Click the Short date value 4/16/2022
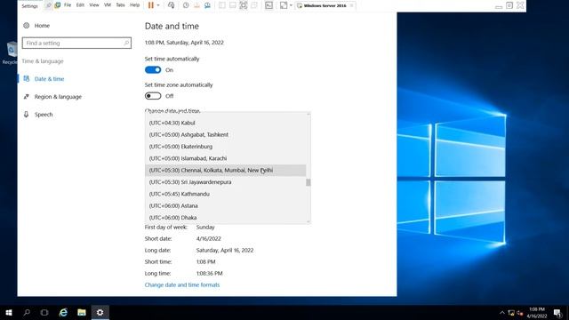Screen dimensions: 569x320 (x=209, y=239)
